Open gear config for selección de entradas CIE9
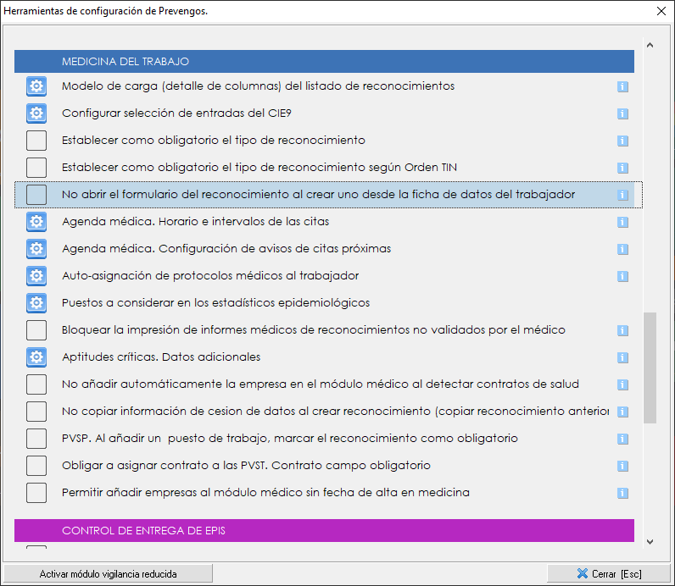Screen dimensions: 675x586 (36, 113)
